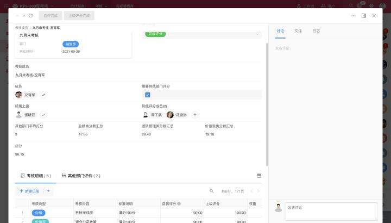Click the 总分 value 96.15
391x223 pixels.
[20, 154]
